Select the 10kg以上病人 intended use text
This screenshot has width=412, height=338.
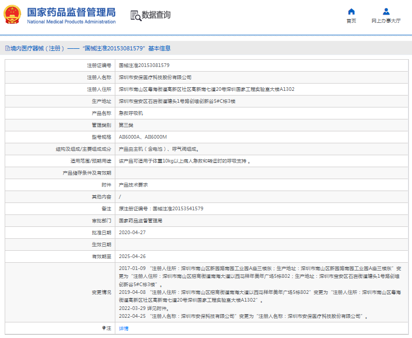(x=184, y=161)
